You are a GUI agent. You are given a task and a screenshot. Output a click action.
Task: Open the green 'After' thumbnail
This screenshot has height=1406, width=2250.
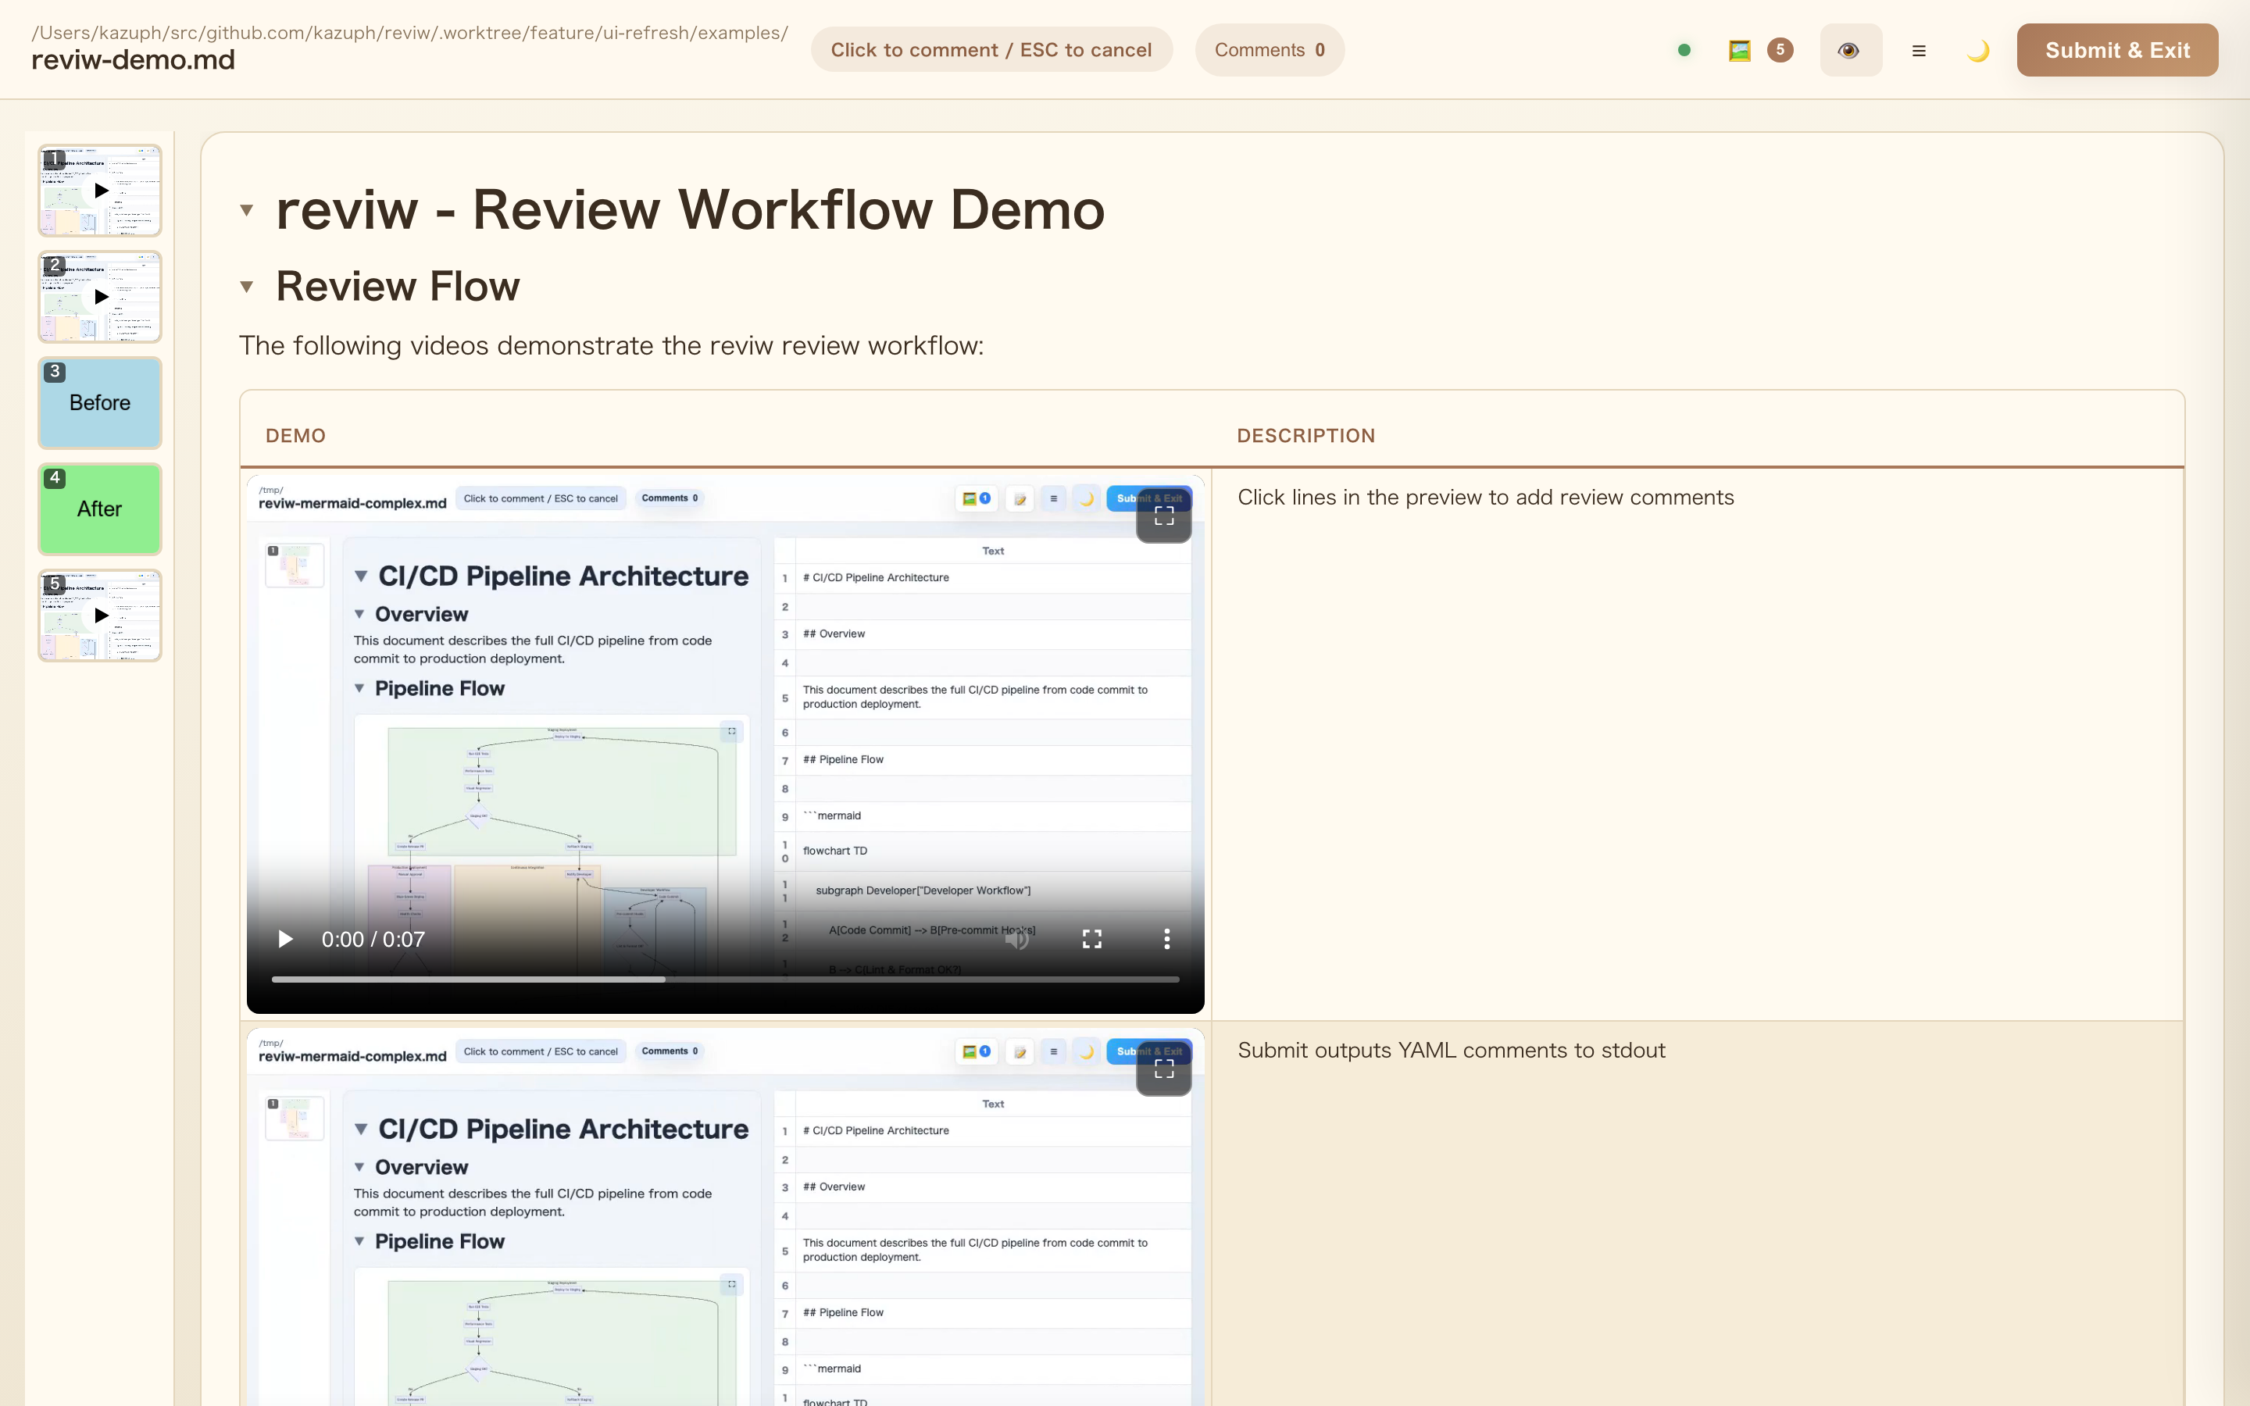pos(99,509)
